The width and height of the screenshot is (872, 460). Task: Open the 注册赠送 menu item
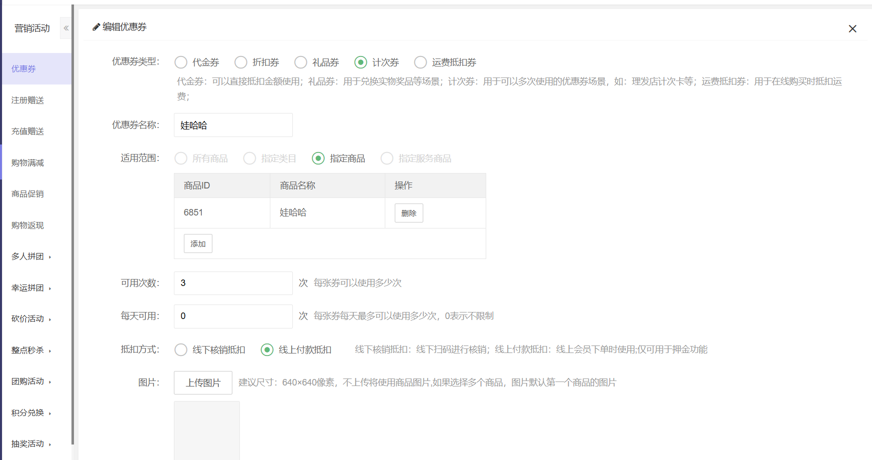coord(28,100)
